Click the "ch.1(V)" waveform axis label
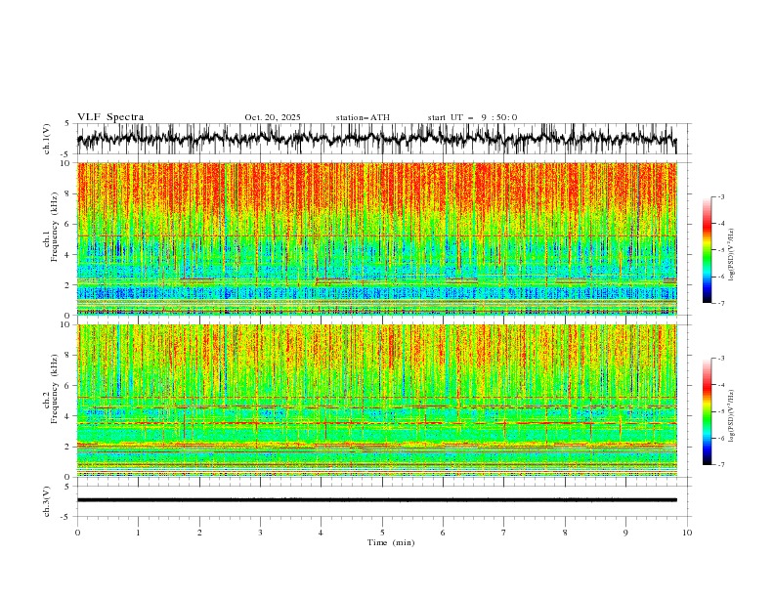This screenshot has height=598, width=774. point(47,139)
